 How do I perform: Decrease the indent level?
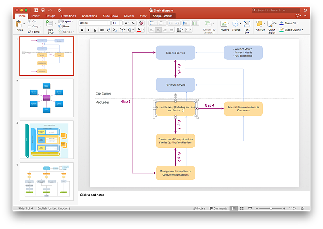coord(170,23)
